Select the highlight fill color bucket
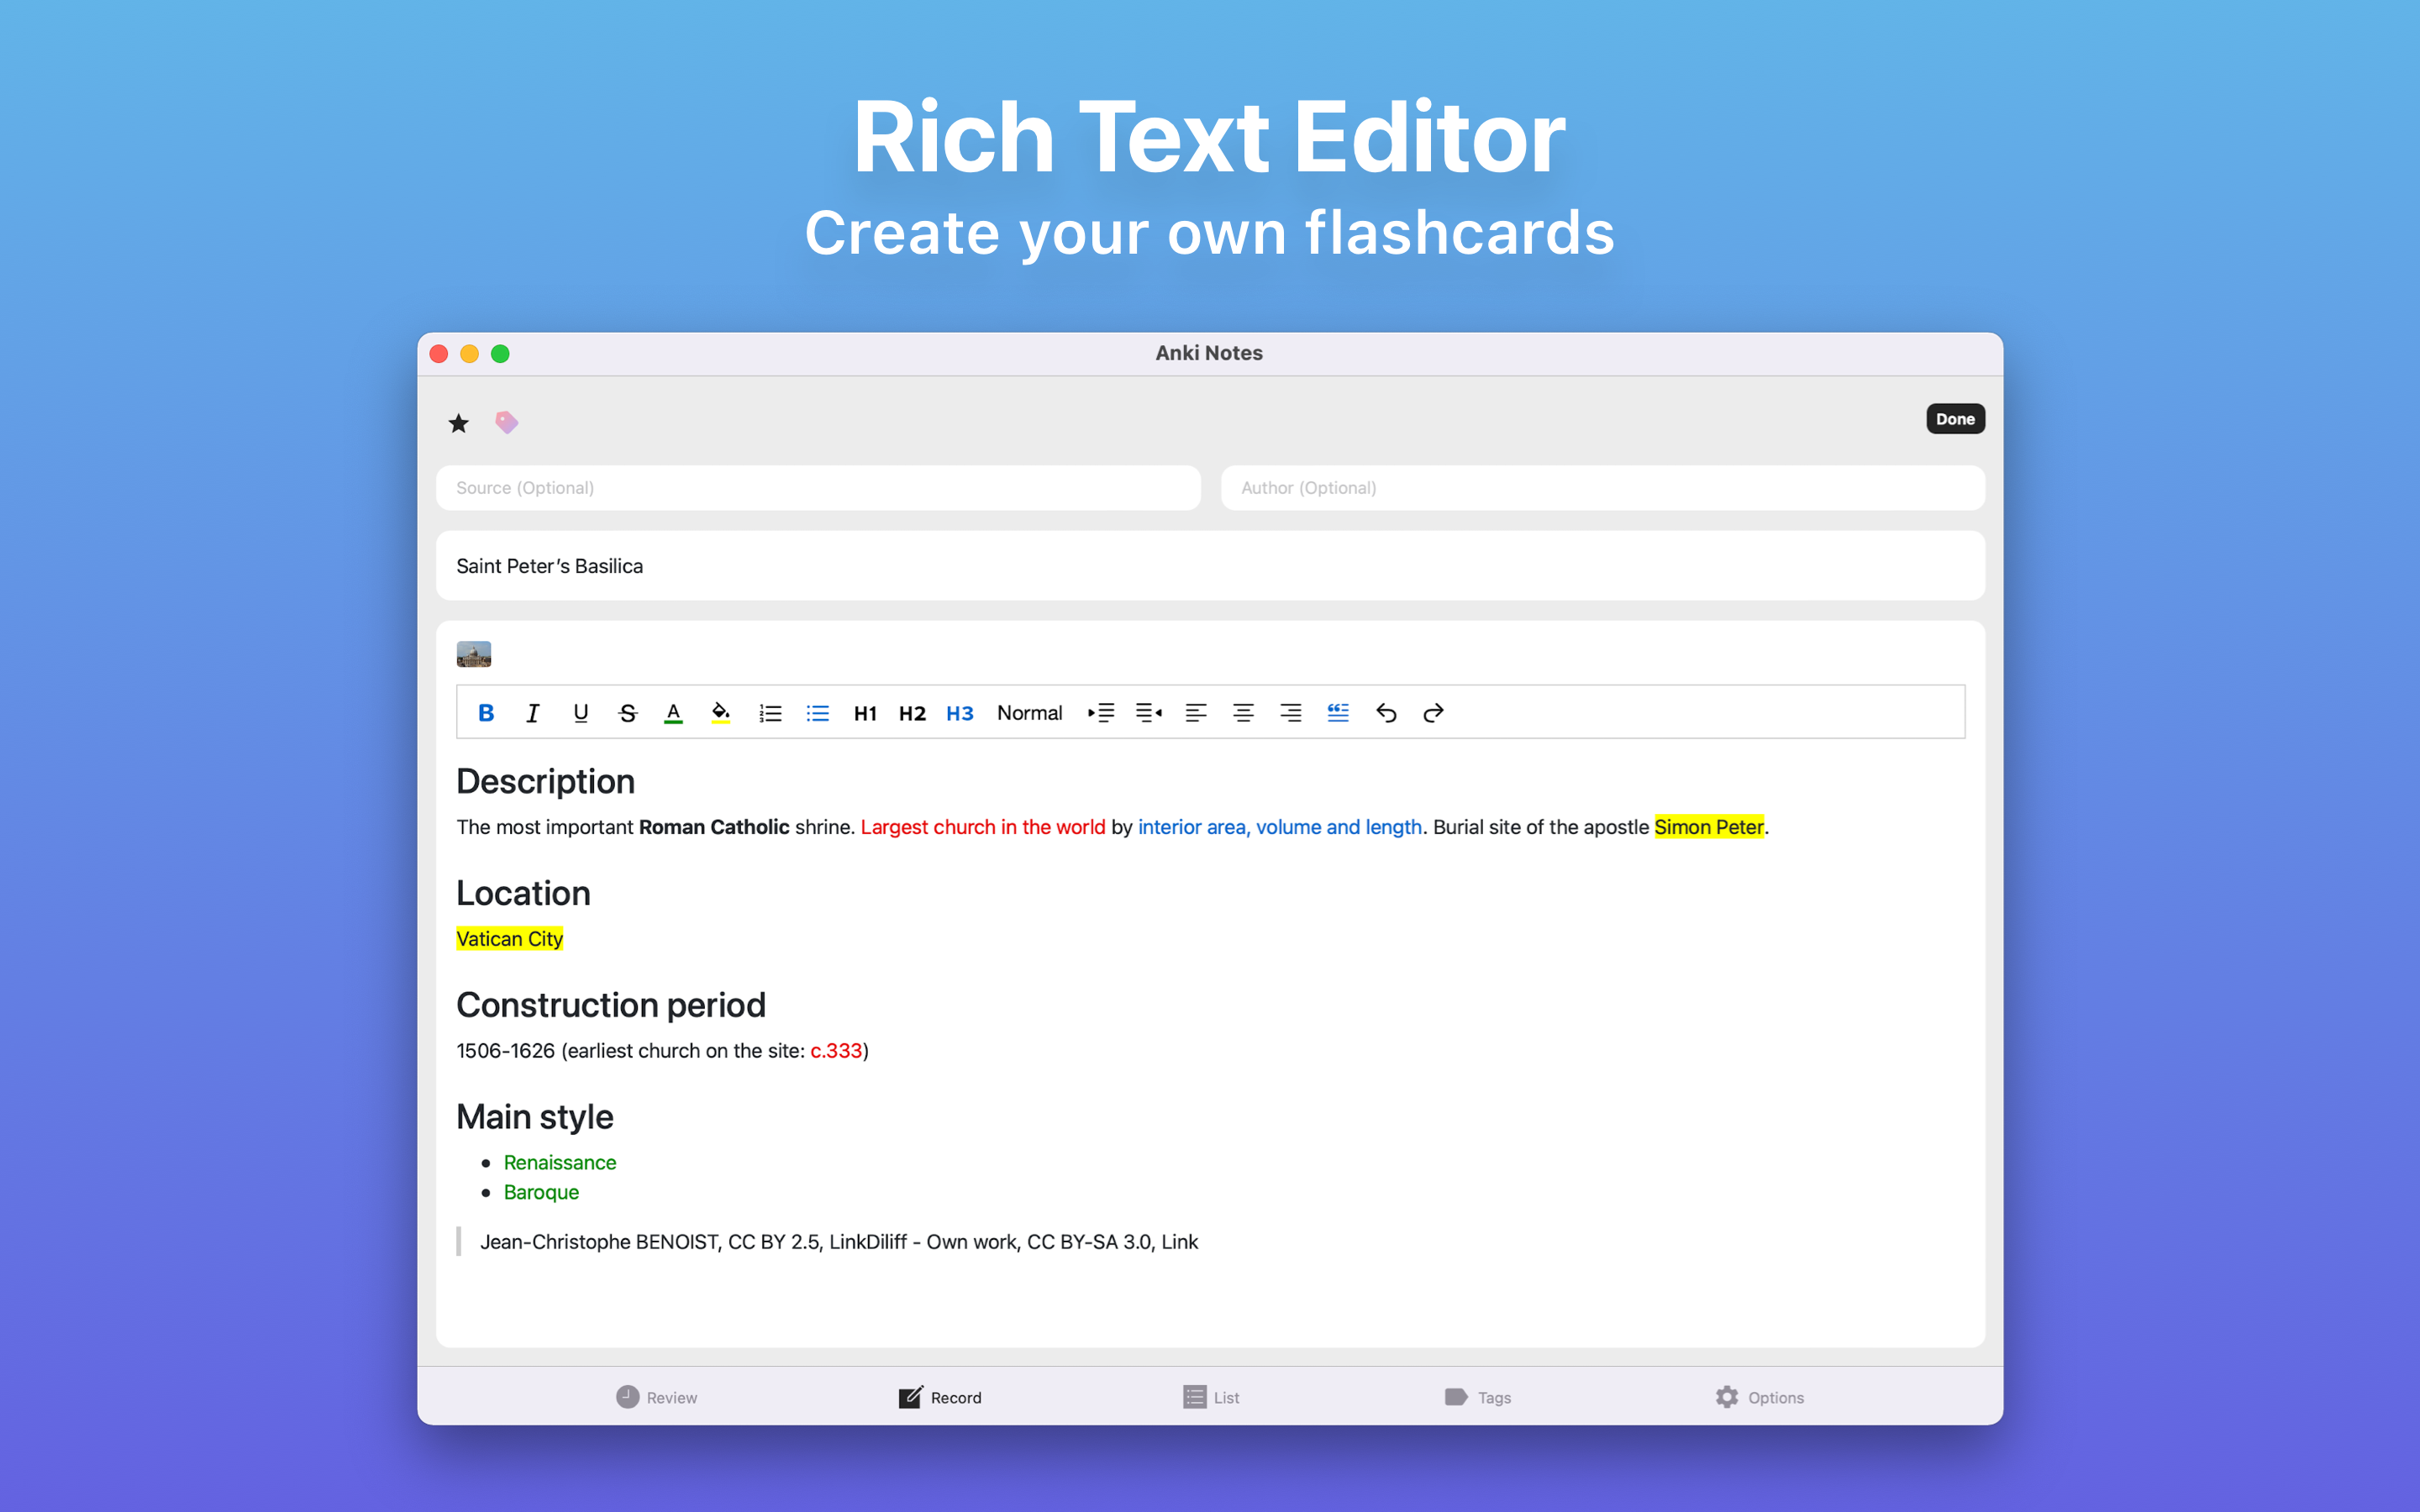Screen dimensions: 2420x1512 point(720,713)
